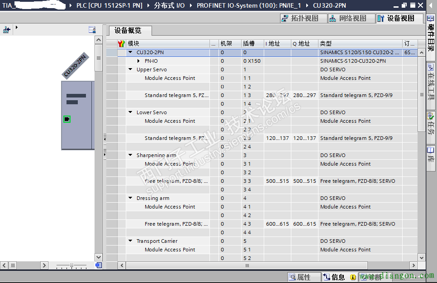Click the split-view icon above the device graphic
Screen dimensions: 437x283
(x=92, y=29)
